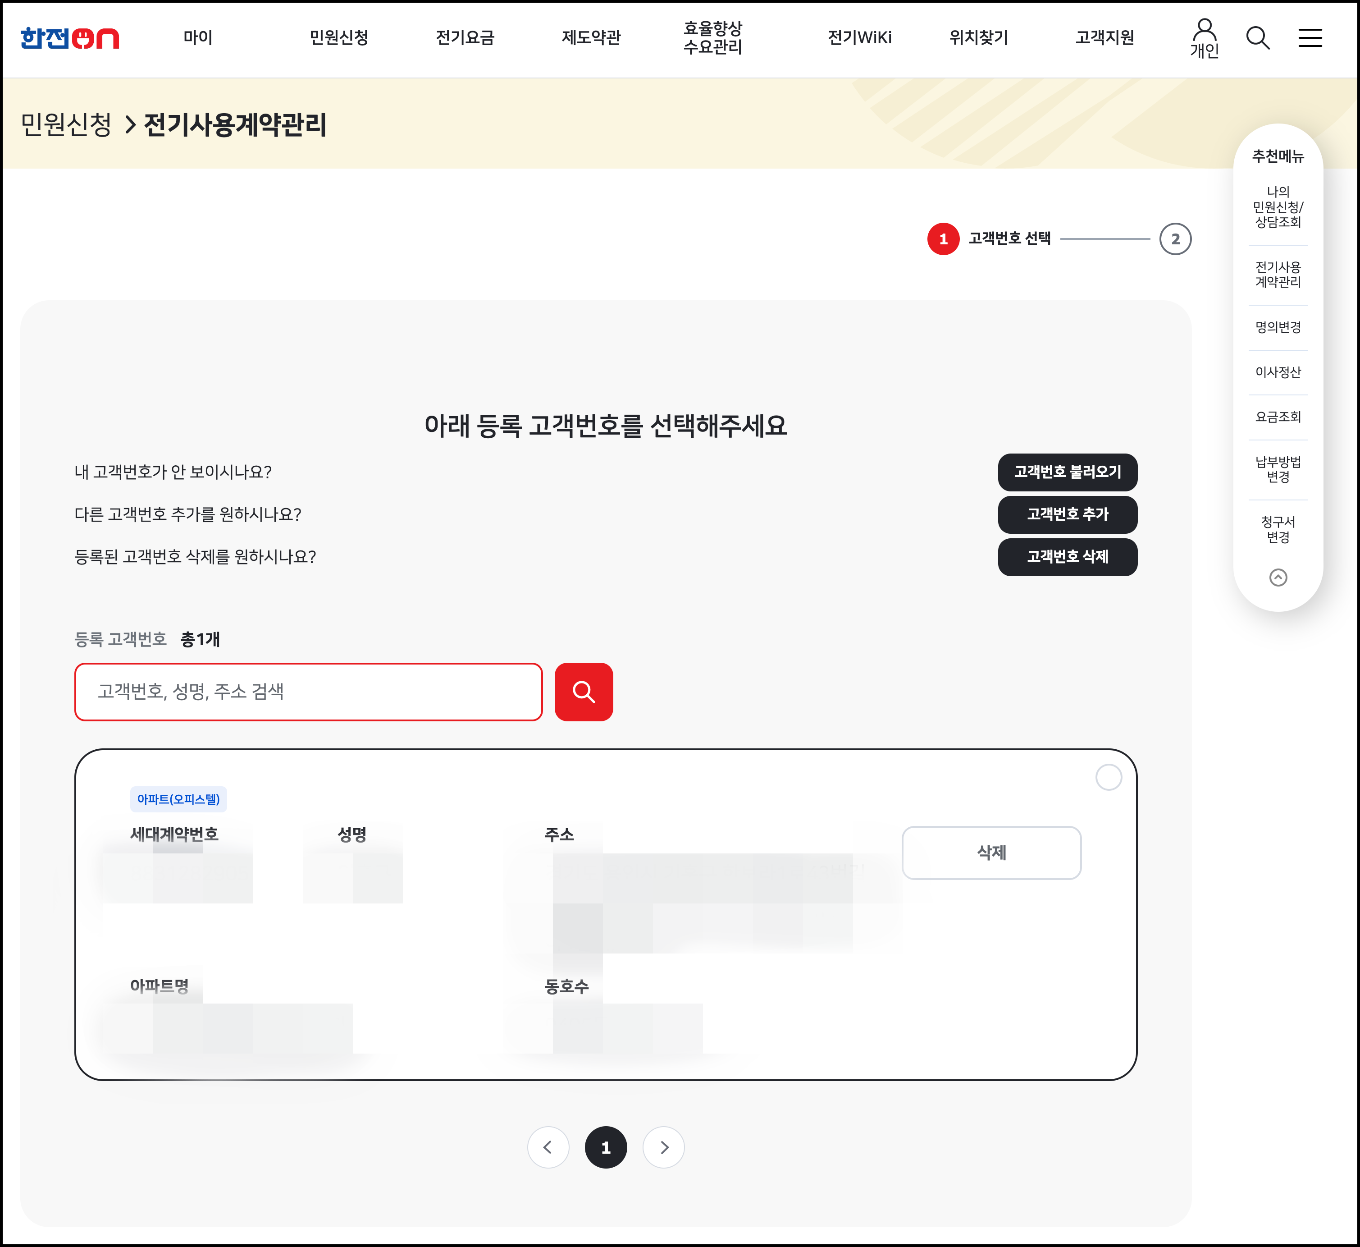Click the step 2 circle indicator
1360x1247 pixels.
[x=1175, y=239]
